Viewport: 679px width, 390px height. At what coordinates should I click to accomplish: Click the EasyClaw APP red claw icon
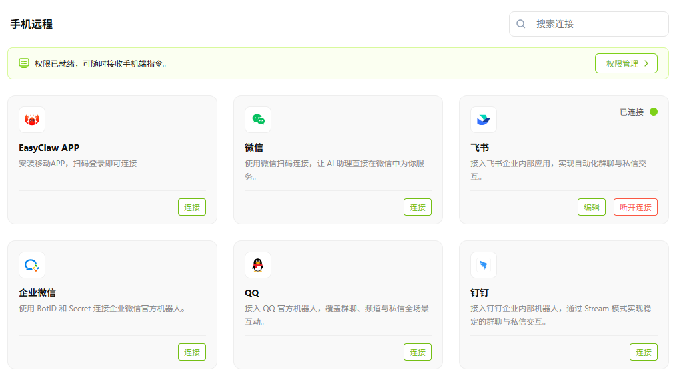[32, 120]
